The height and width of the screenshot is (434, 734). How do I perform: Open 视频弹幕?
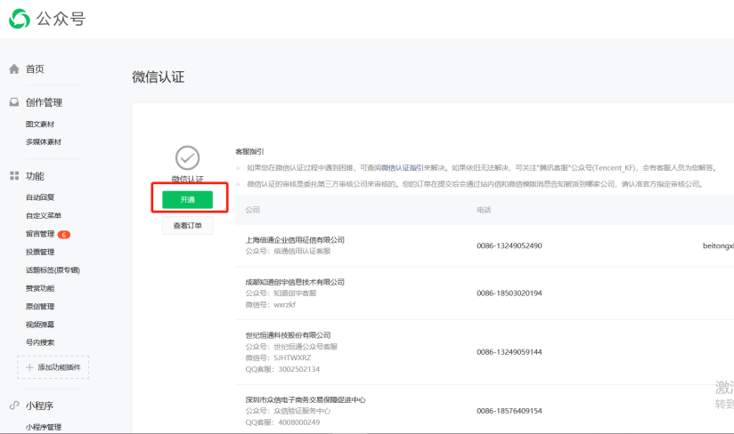pyautogui.click(x=40, y=325)
